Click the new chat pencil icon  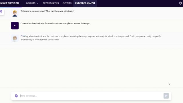(x=1, y=12)
